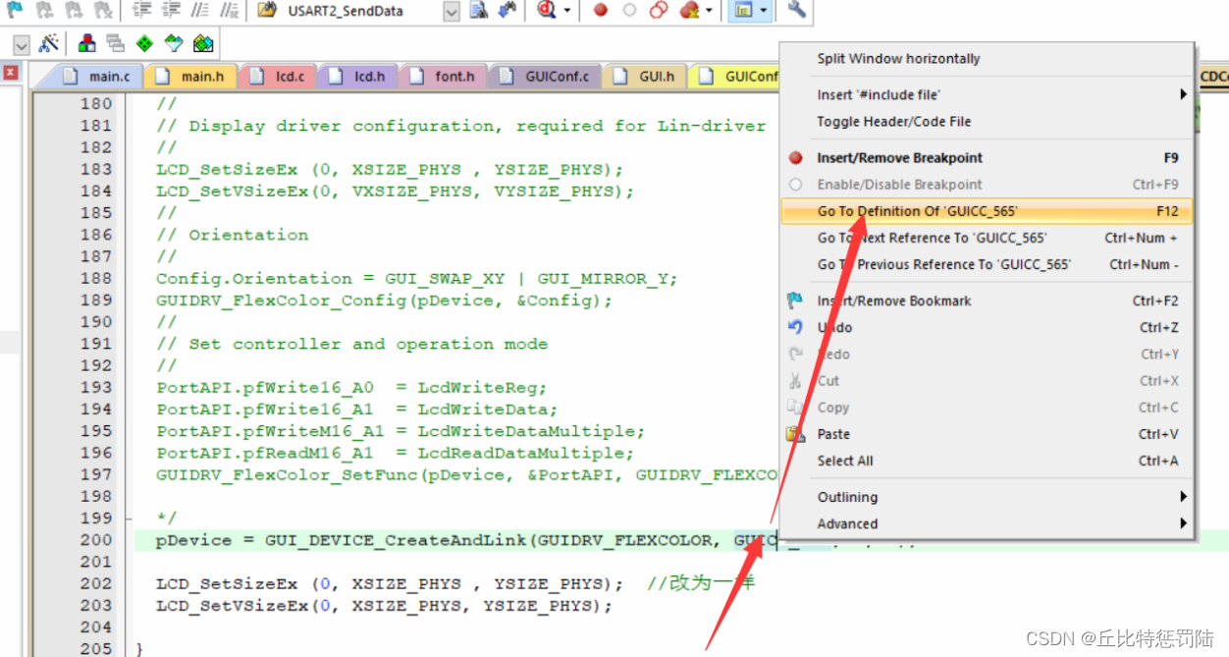Switch to the lcd.h tab
The width and height of the screenshot is (1229, 657).
coord(358,76)
